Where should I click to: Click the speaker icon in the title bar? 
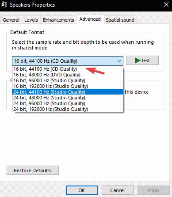(4, 5)
